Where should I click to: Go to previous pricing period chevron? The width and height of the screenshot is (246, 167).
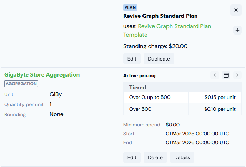click(215, 75)
